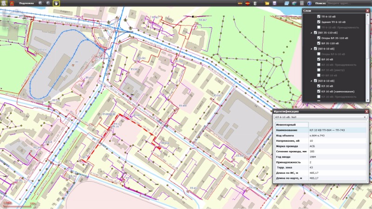The image size is (372, 209).
Task: Select the pan hand tool
Action: pyautogui.click(x=56, y=3)
